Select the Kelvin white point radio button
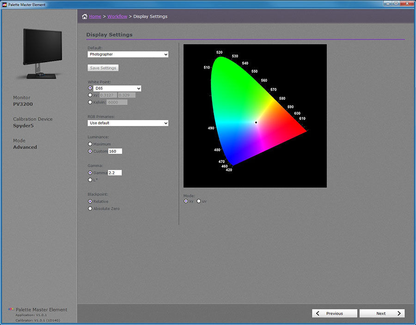The image size is (416, 325). coord(90,102)
